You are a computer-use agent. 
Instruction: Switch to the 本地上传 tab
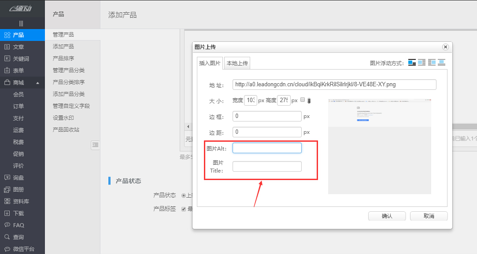click(238, 63)
